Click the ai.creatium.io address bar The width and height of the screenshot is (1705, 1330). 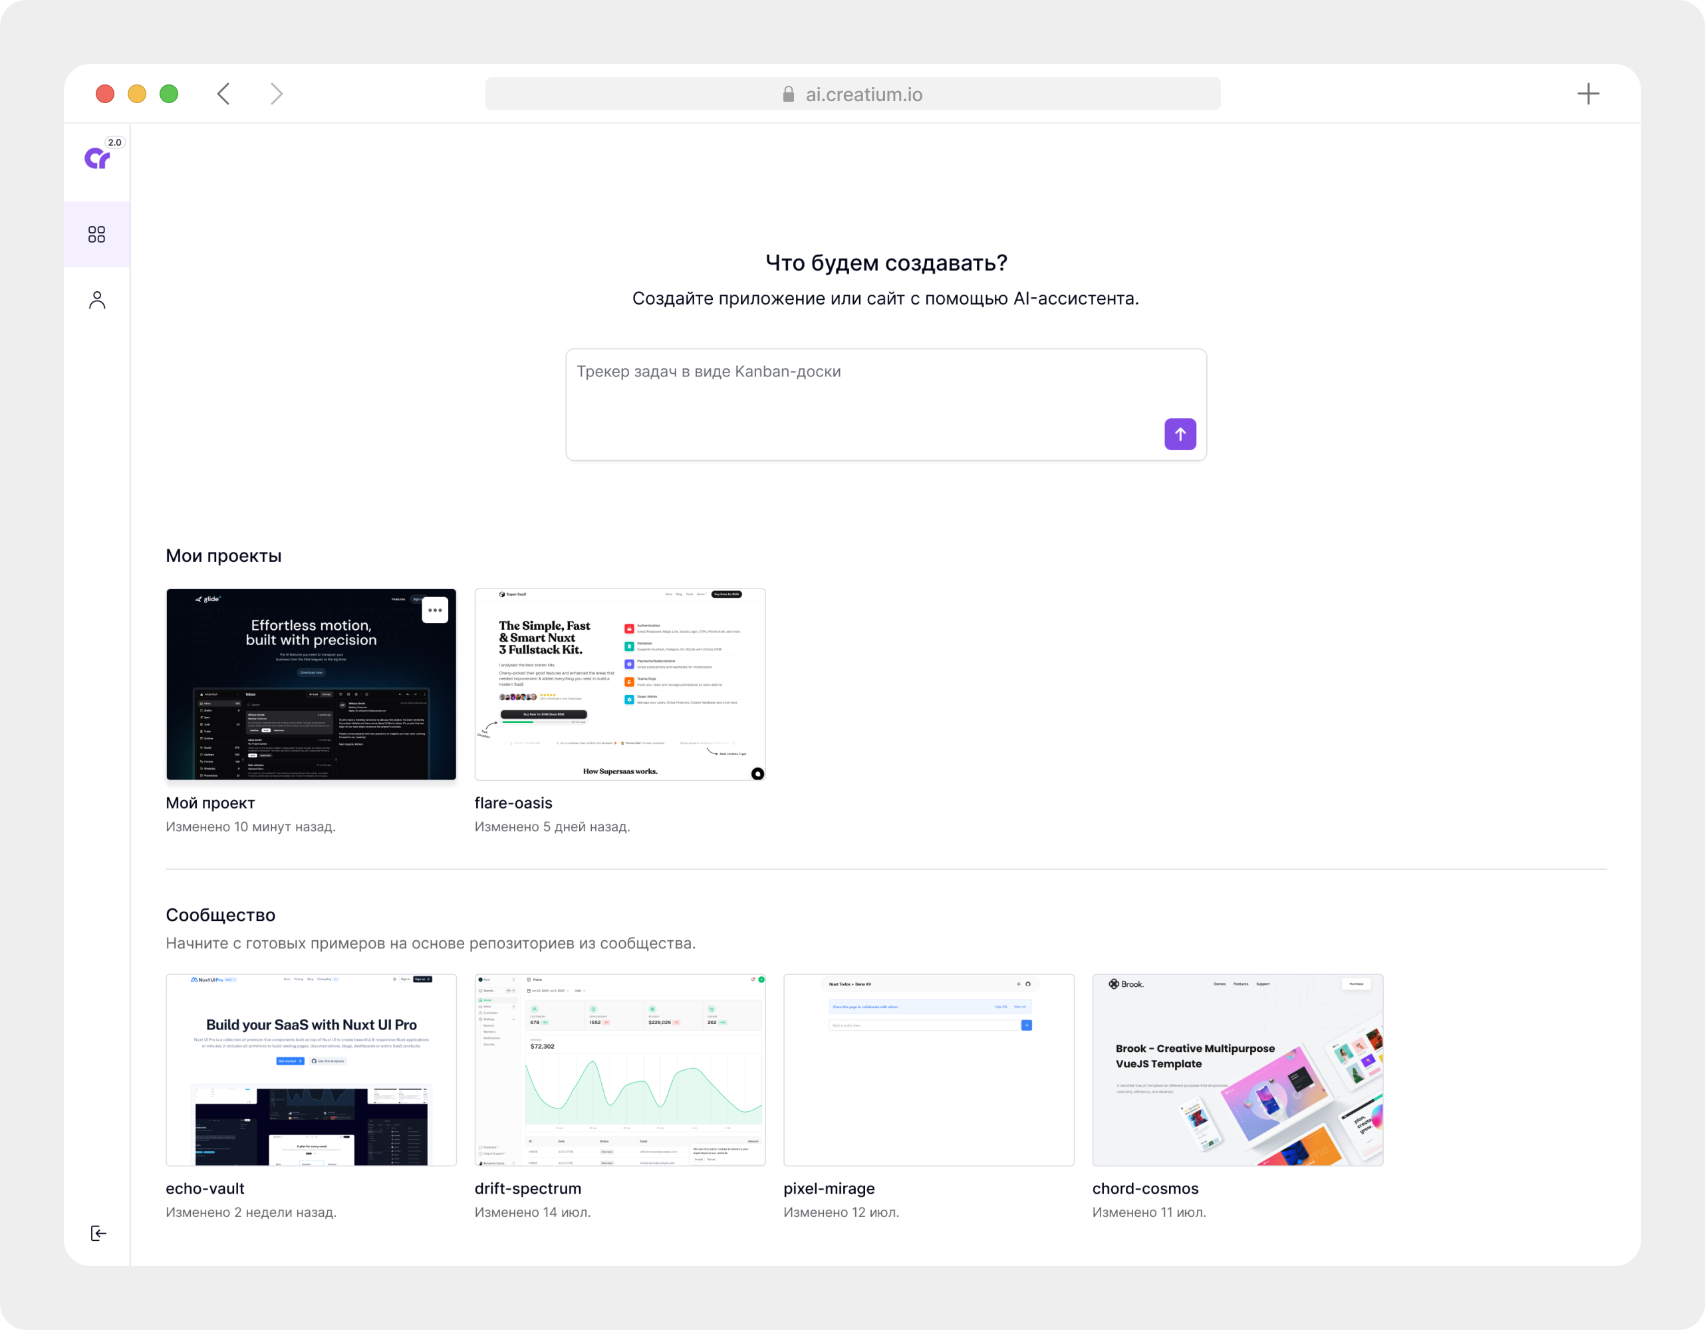(852, 94)
